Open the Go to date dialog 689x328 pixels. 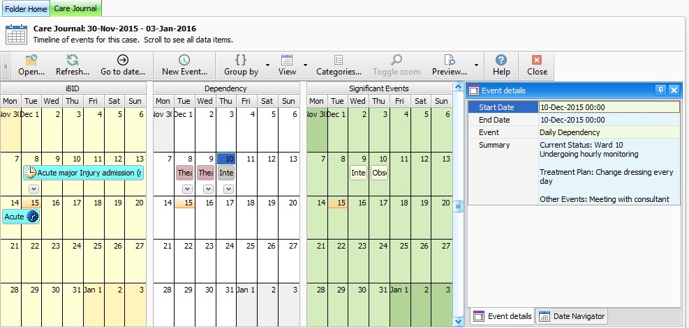(123, 65)
